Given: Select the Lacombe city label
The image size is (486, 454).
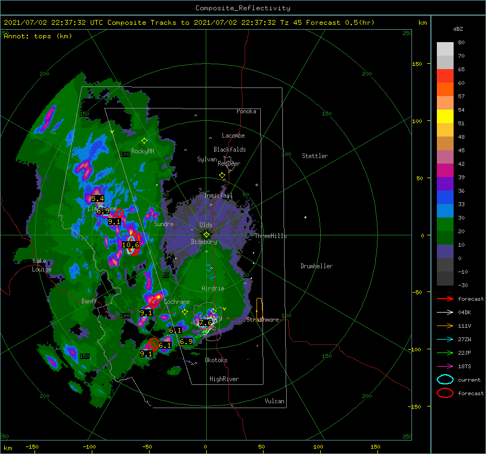Looking at the screenshot, I should coord(233,135).
